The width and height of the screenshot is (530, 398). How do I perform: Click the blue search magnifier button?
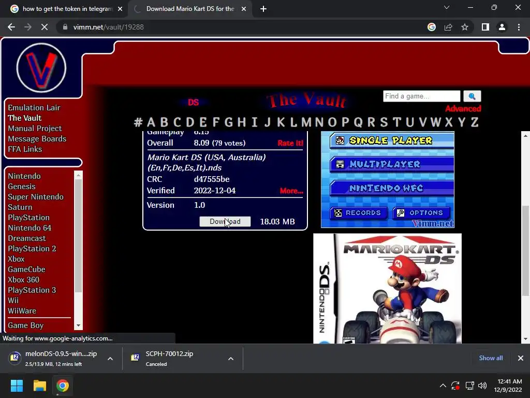pyautogui.click(x=472, y=96)
